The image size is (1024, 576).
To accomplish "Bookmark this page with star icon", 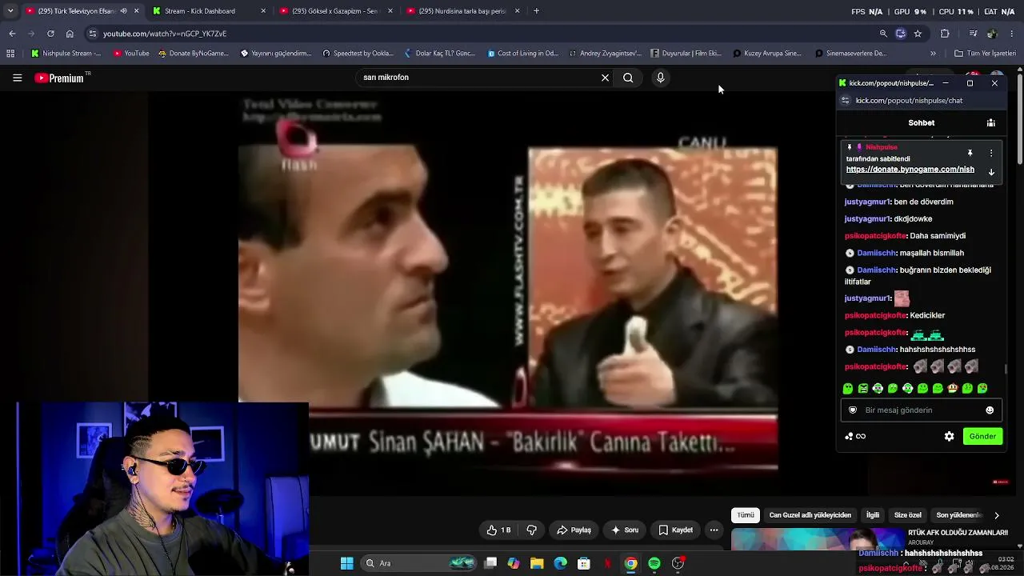I will pos(918,34).
